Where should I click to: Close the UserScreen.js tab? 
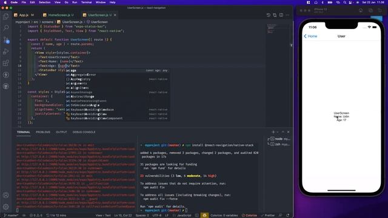click(x=115, y=15)
